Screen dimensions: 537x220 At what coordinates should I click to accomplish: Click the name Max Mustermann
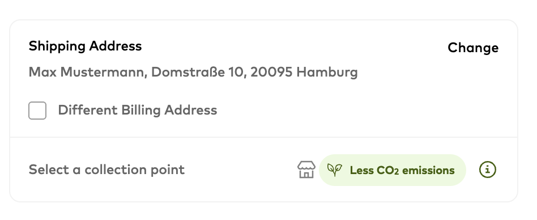click(88, 73)
